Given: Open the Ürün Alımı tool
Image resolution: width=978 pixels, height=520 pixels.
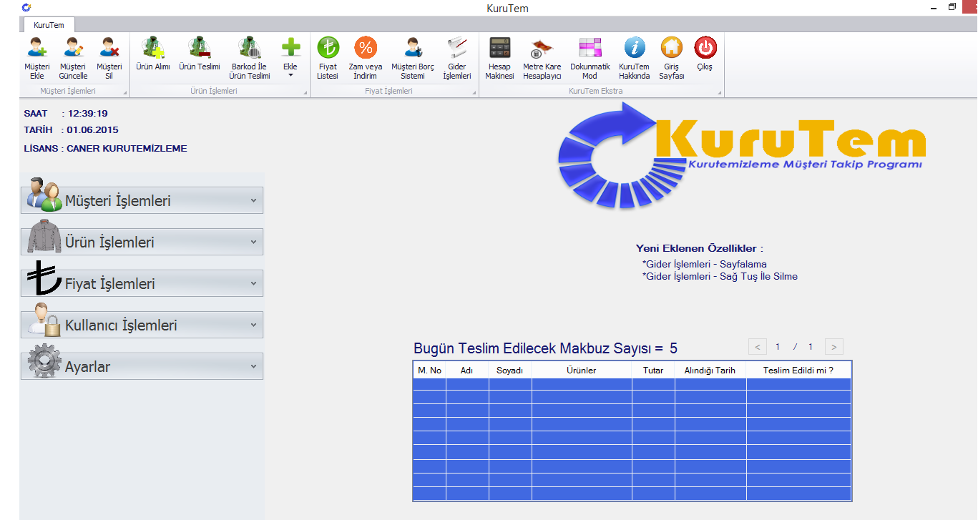Looking at the screenshot, I should [153, 49].
